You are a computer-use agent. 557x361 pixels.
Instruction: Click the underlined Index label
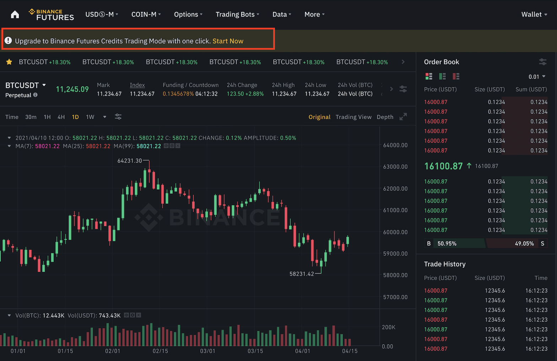pos(137,85)
